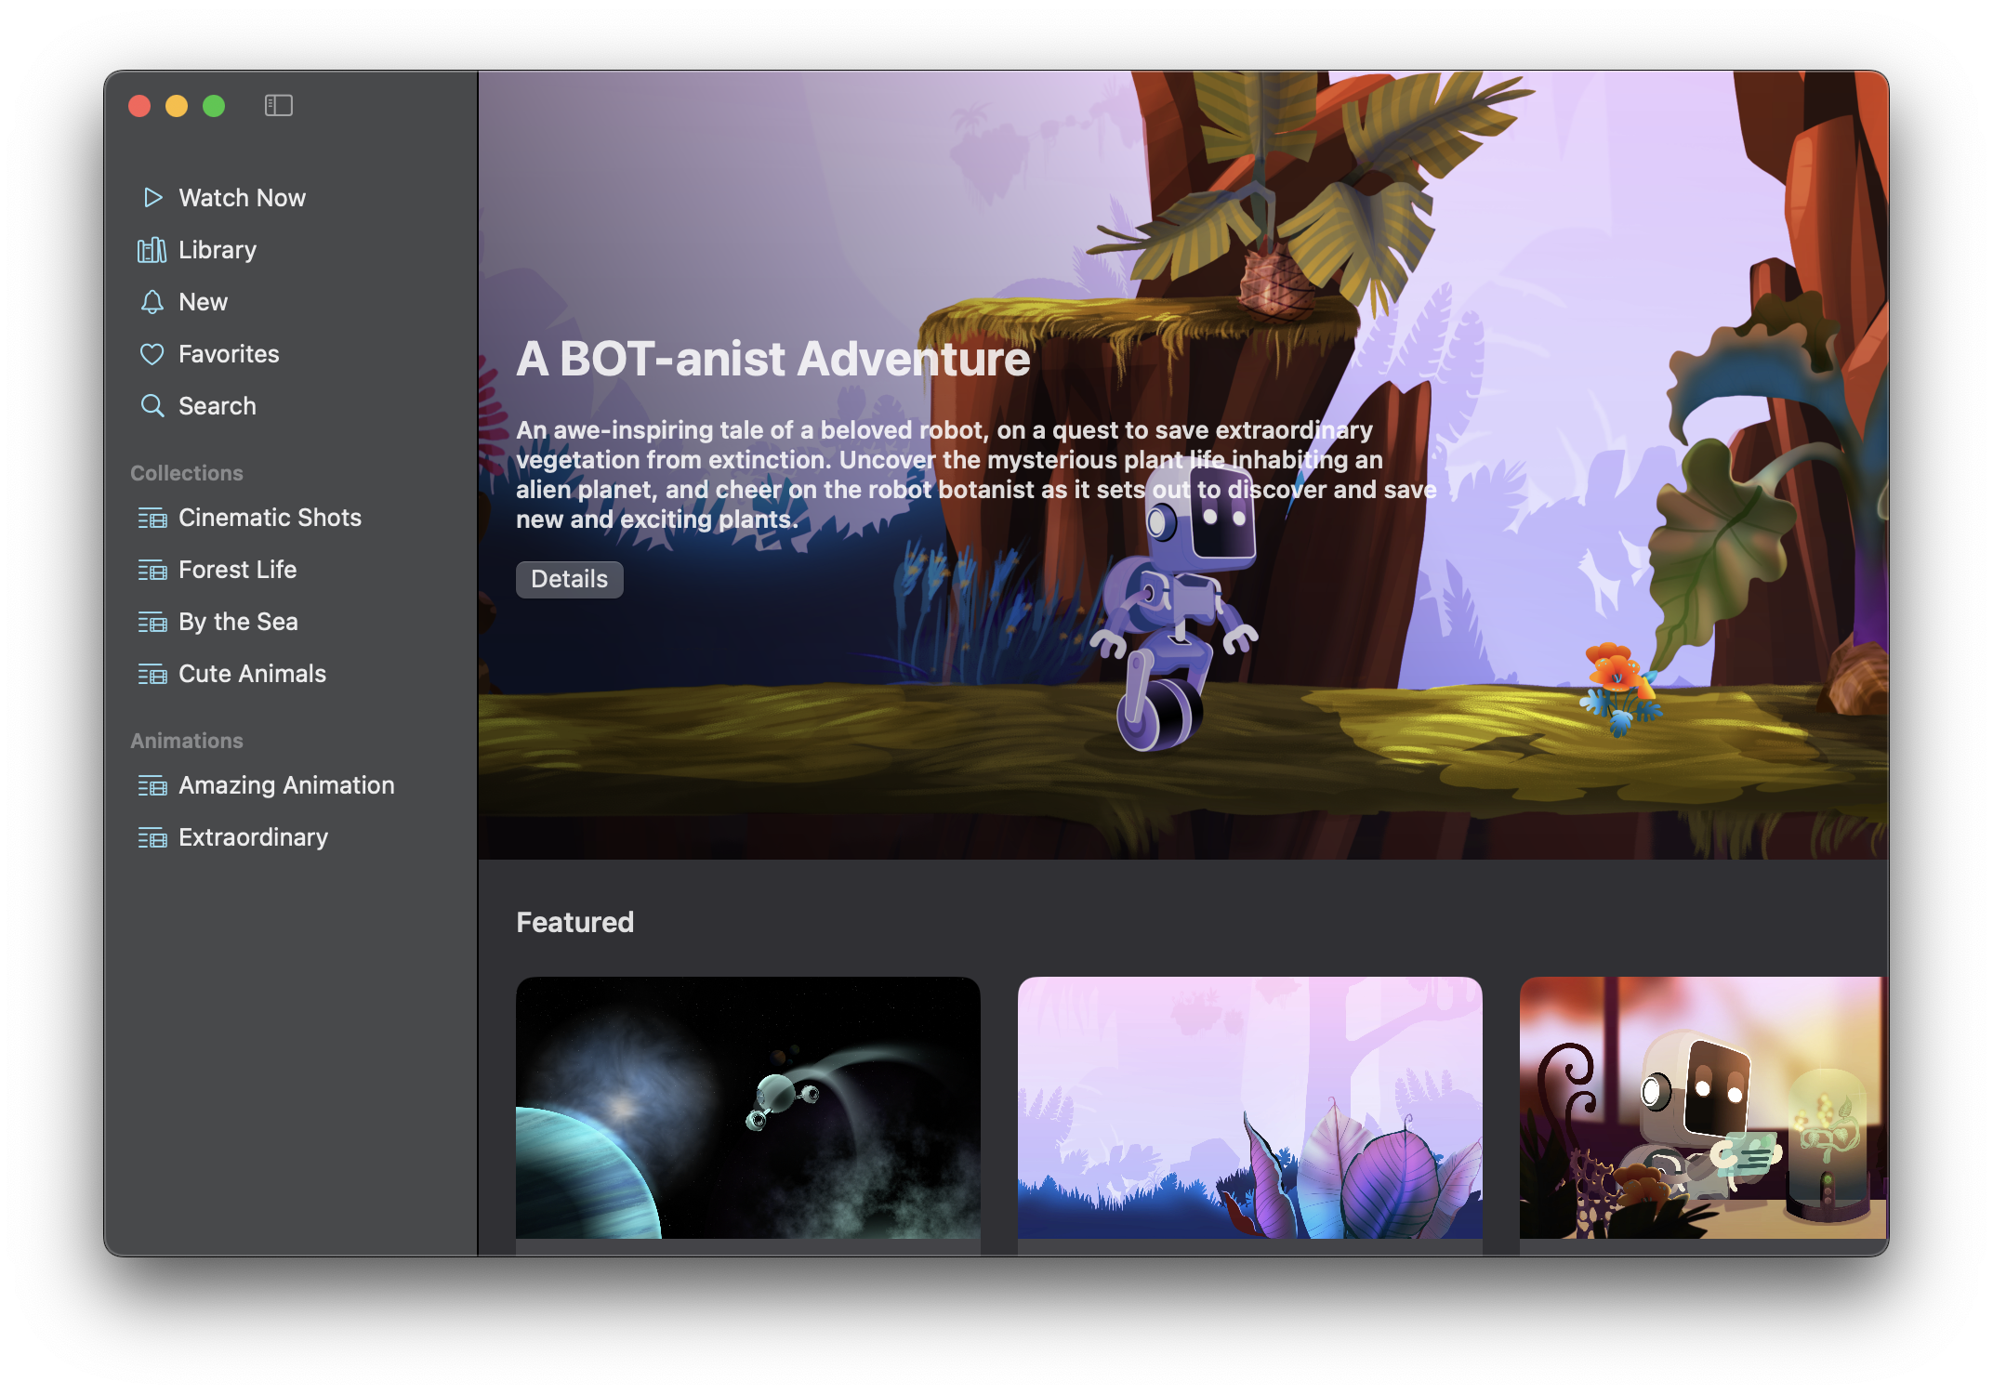Open the Cinematic Shots collection
Screen dimensions: 1993x1394
[290, 518]
